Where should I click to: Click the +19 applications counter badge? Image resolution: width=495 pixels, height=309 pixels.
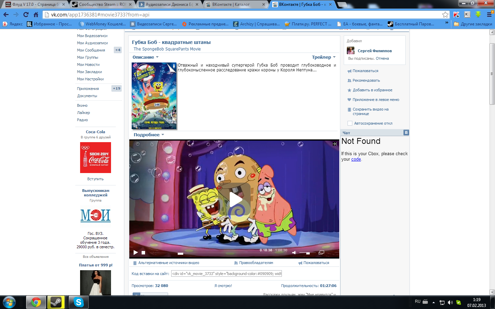click(117, 88)
